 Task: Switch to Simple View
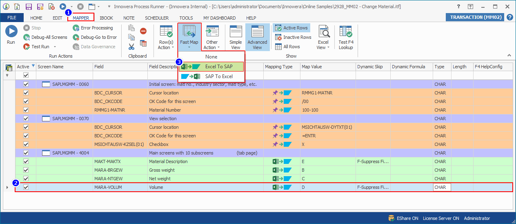236,37
